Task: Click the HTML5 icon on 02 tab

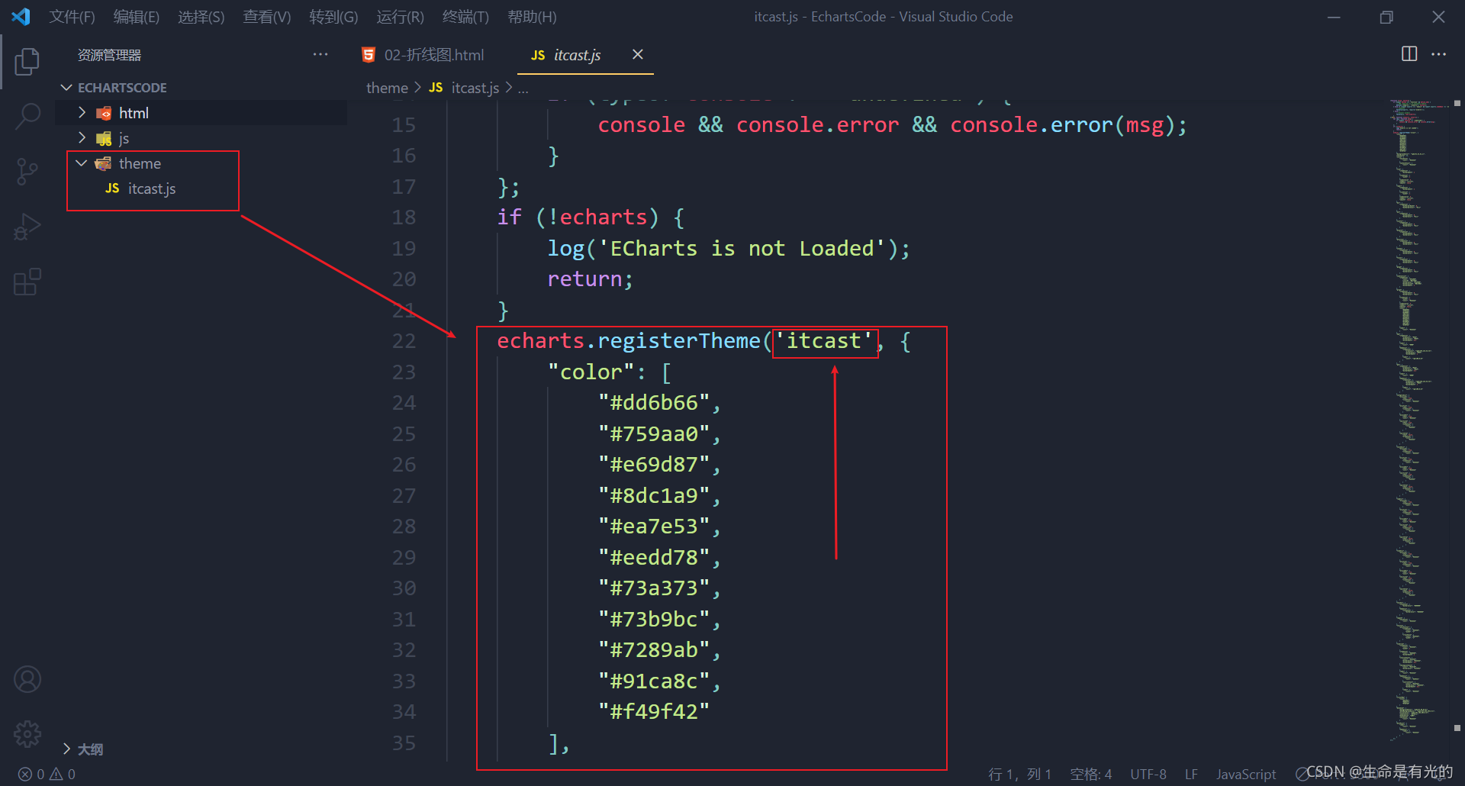Action: (x=369, y=55)
